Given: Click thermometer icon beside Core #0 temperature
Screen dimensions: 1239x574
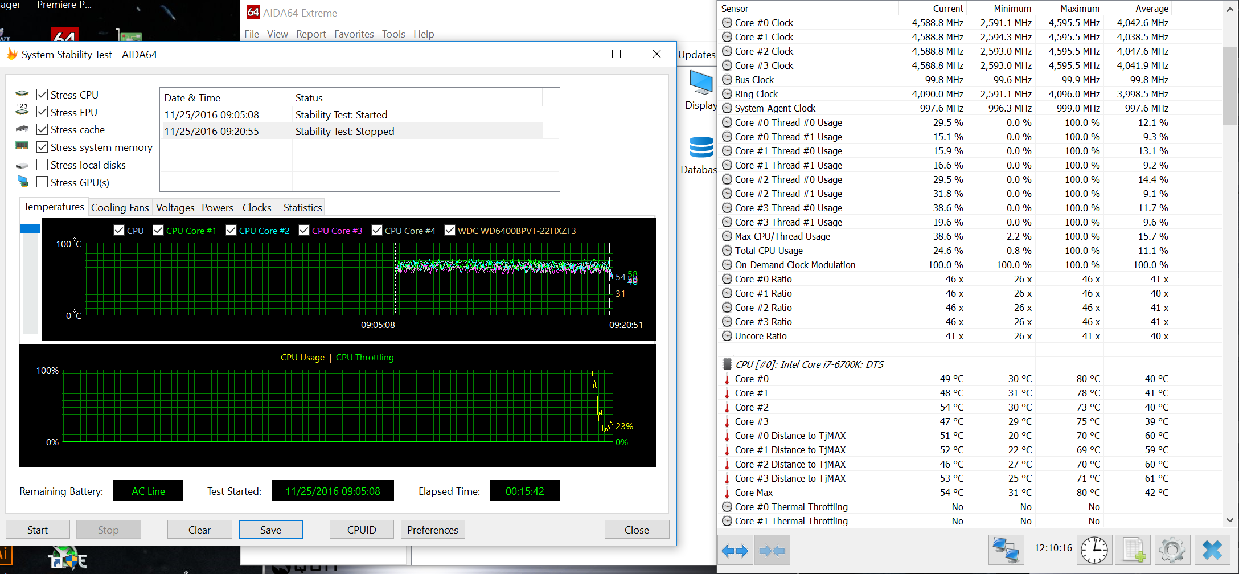Looking at the screenshot, I should coord(727,379).
